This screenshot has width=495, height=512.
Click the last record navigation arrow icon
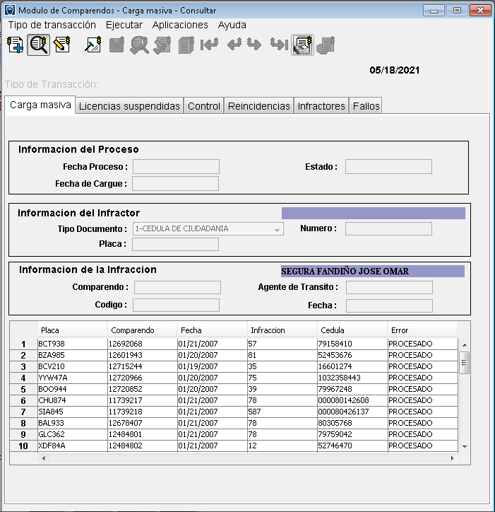(x=279, y=45)
